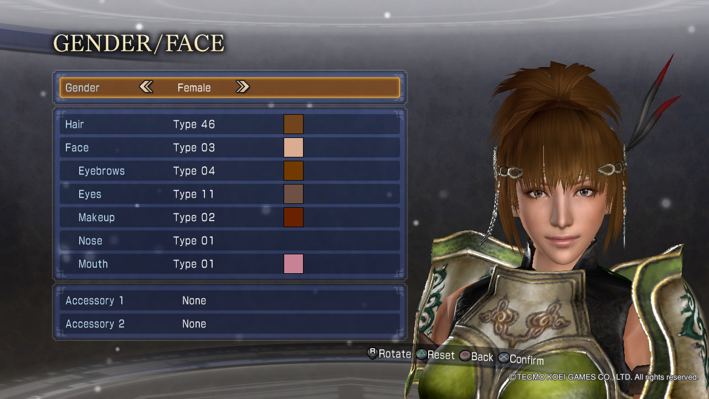This screenshot has width=709, height=399.
Task: Click the R stick Rotate icon
Action: pyautogui.click(x=372, y=353)
